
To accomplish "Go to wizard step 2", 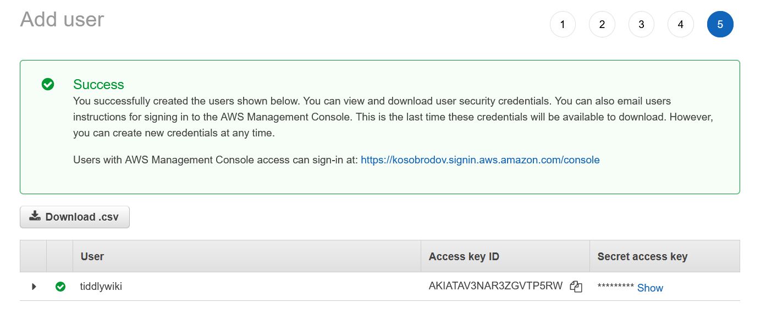I will 602,24.
